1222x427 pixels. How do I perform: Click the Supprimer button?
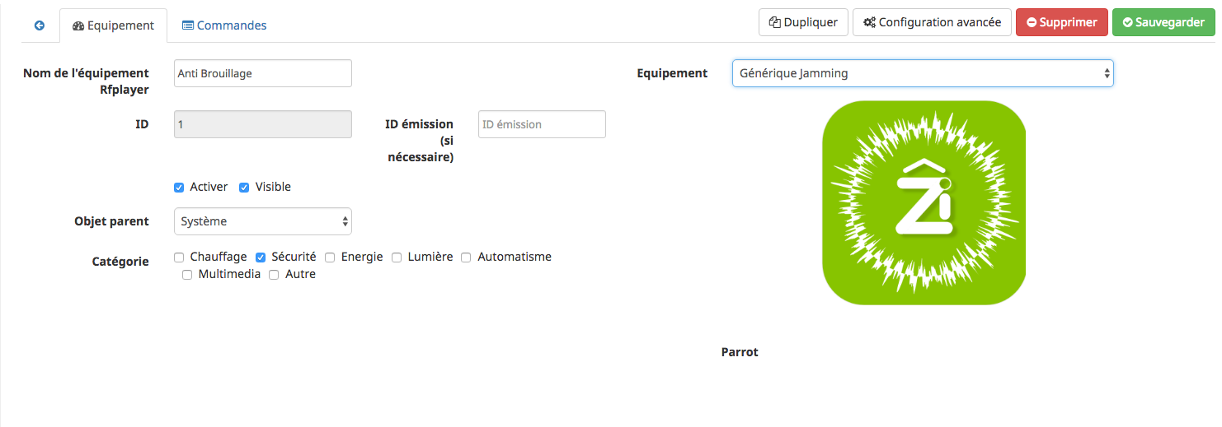click(x=1062, y=22)
